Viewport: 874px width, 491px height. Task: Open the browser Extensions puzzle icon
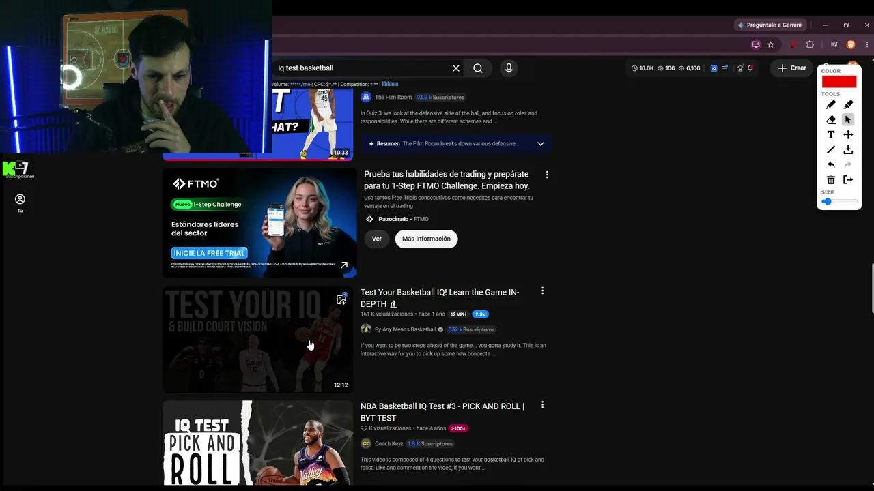click(810, 45)
